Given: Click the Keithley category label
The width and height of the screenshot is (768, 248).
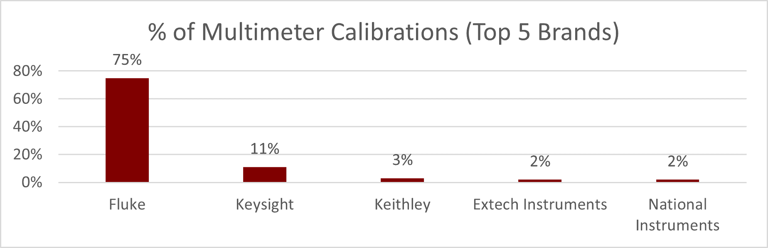Looking at the screenshot, I should (402, 204).
